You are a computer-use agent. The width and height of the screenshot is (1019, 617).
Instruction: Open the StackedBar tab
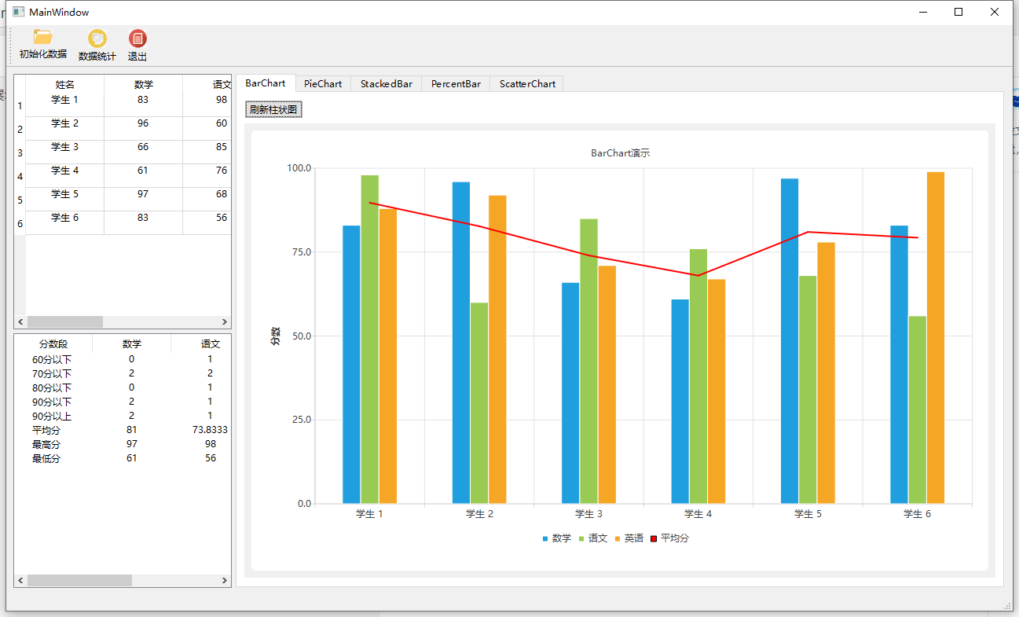tap(386, 83)
